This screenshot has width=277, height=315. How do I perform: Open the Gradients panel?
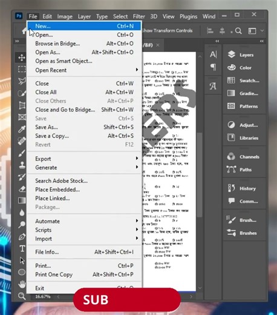click(x=244, y=93)
